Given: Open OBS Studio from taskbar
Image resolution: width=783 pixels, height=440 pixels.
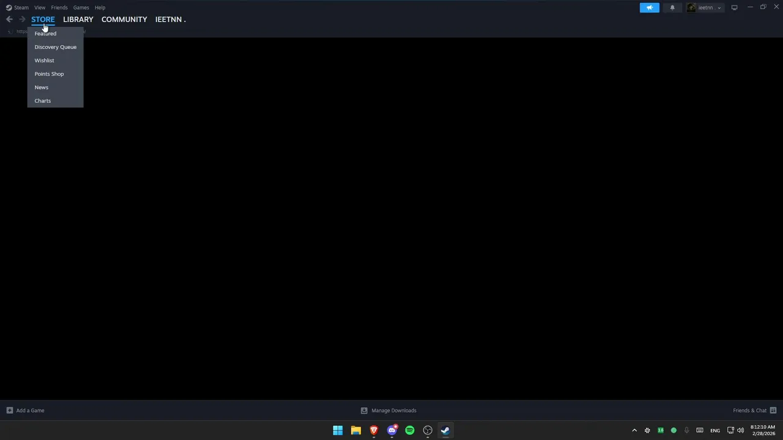Looking at the screenshot, I should (428, 430).
